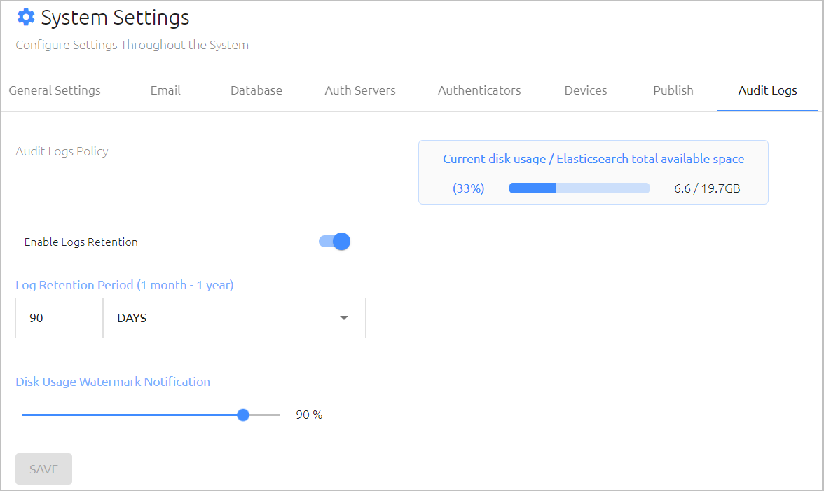Click the SAVE button

click(x=43, y=469)
